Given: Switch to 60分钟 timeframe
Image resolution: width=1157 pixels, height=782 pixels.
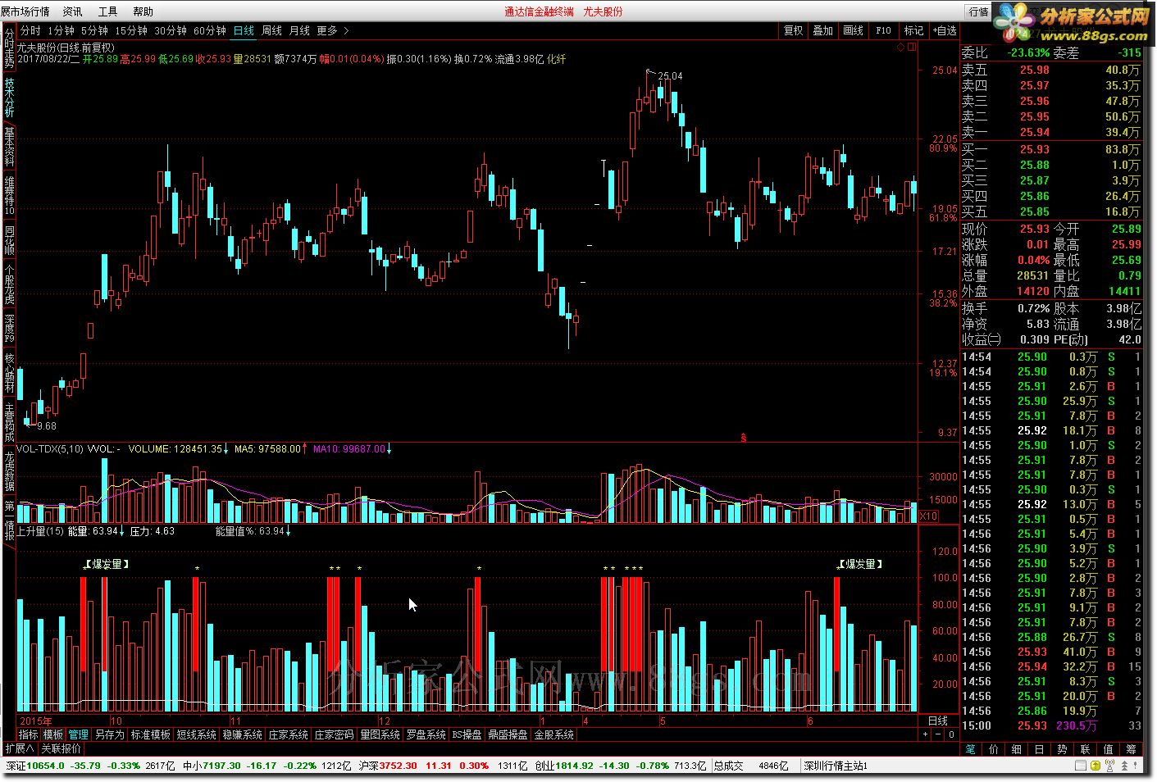Looking at the screenshot, I should pos(210,30).
